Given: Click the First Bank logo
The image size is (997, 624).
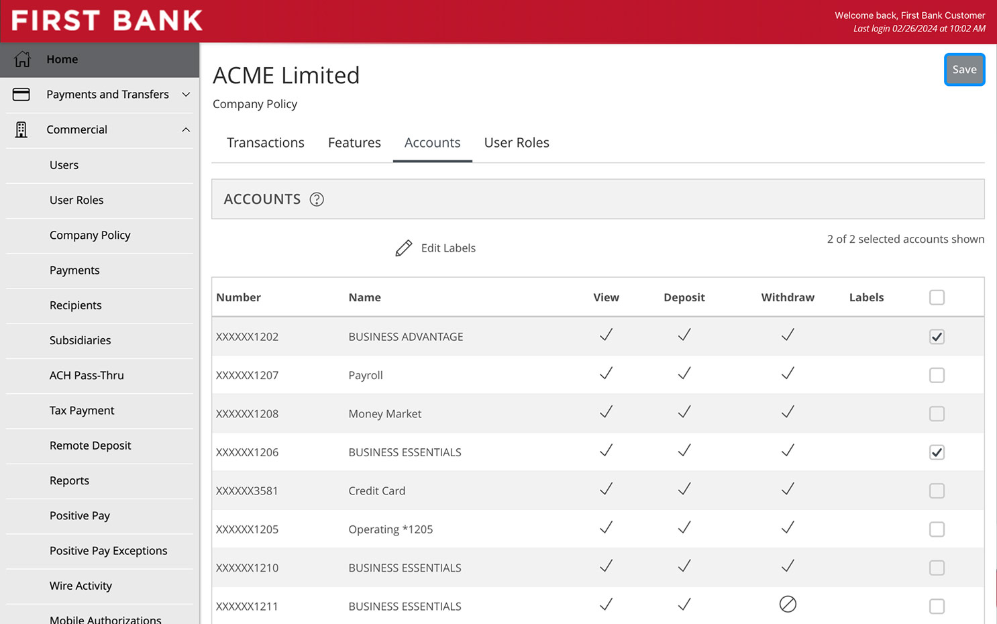Looking at the screenshot, I should (107, 21).
